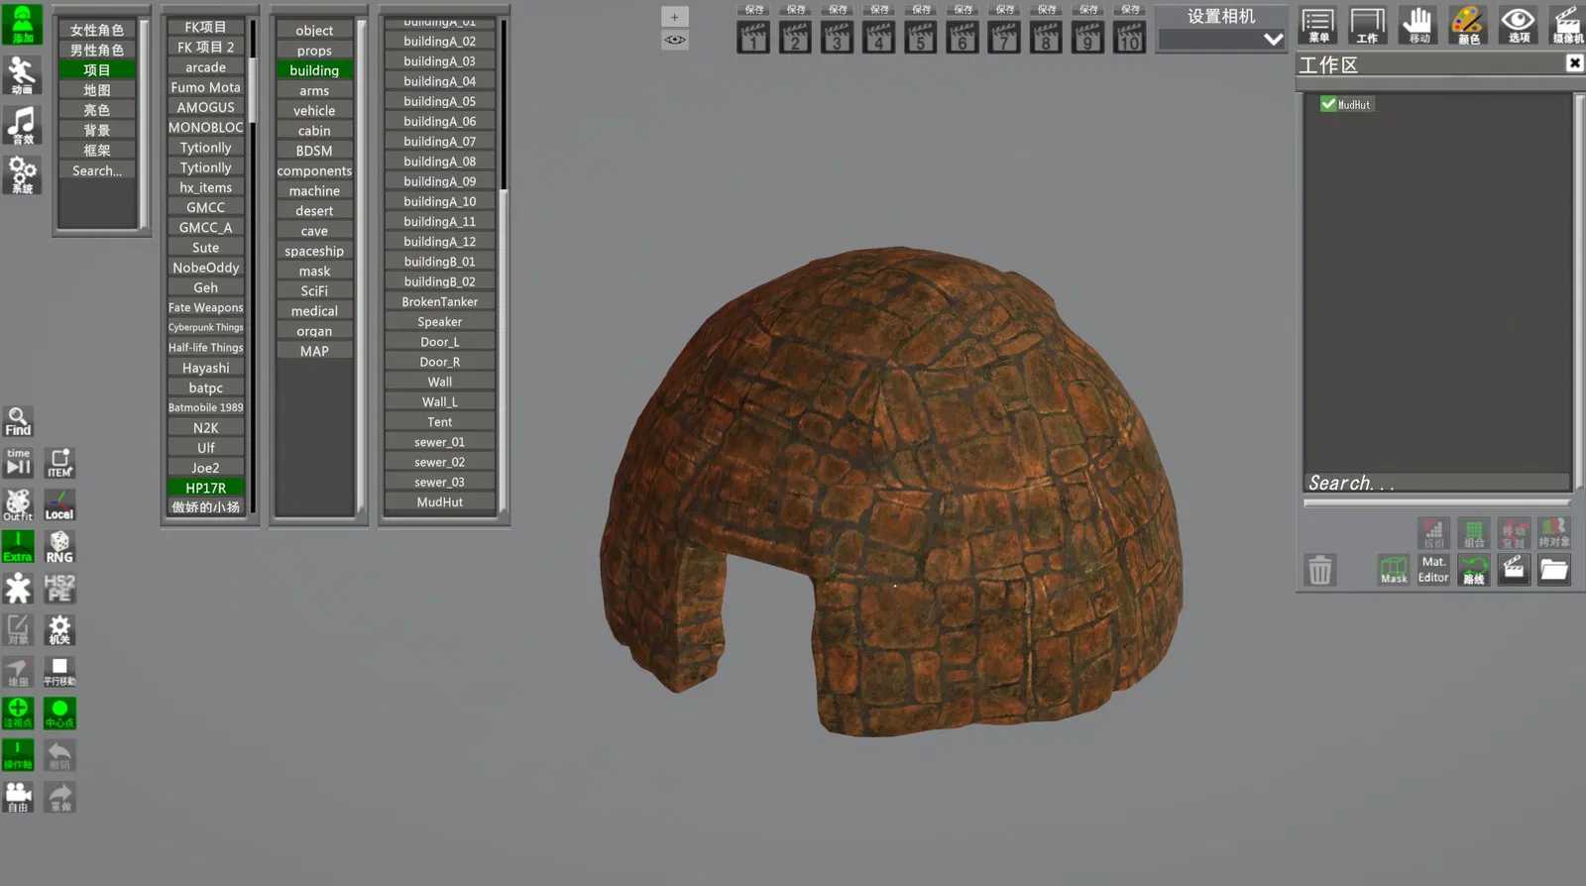Open the folder icon in workspace panel
The width and height of the screenshot is (1586, 886).
[1554, 569]
